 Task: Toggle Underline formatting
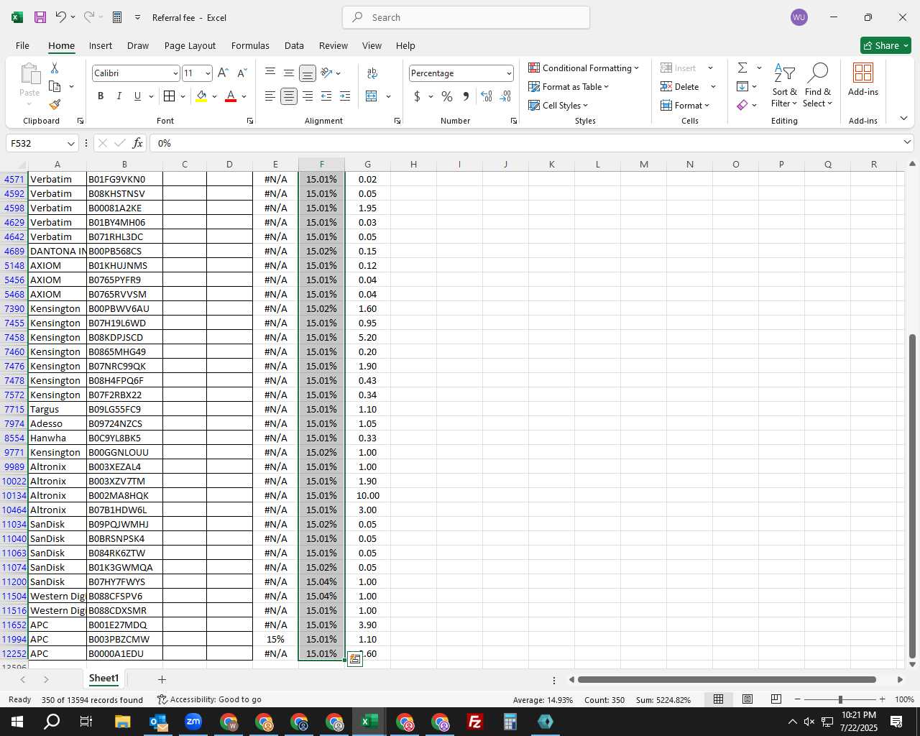137,96
